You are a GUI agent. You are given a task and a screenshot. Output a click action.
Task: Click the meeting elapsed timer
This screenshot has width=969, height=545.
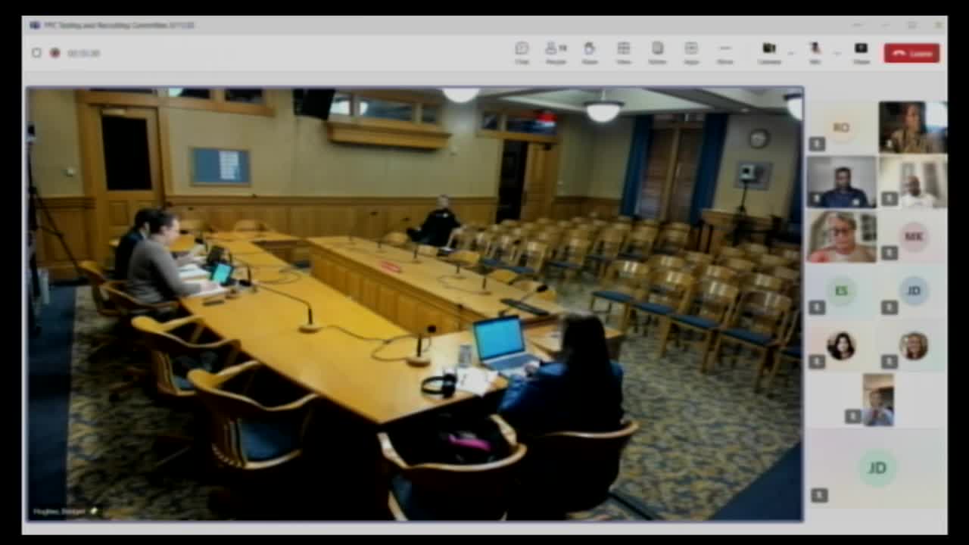coord(83,53)
